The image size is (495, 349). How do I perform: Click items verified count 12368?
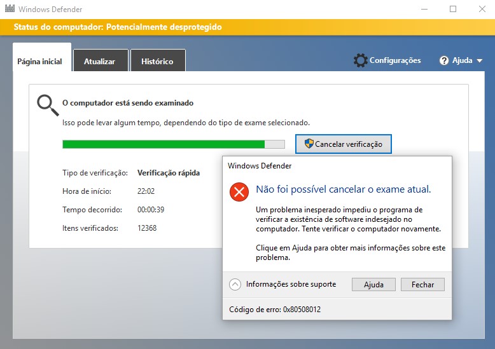pyautogui.click(x=147, y=228)
